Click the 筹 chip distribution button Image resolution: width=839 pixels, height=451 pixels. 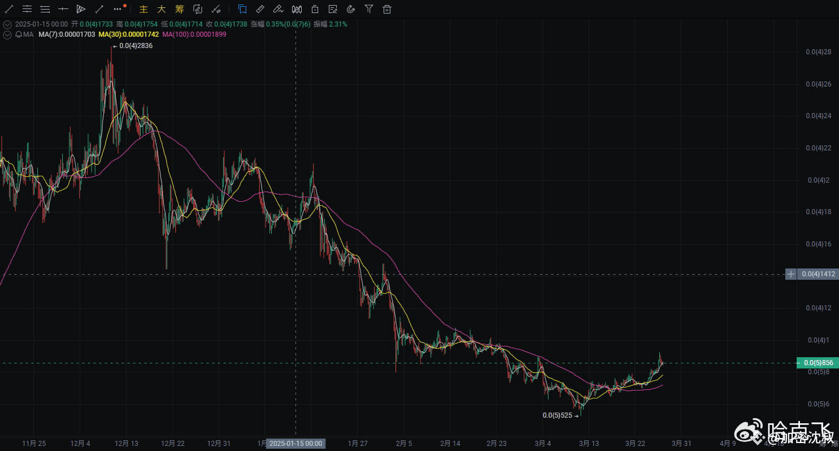[180, 9]
